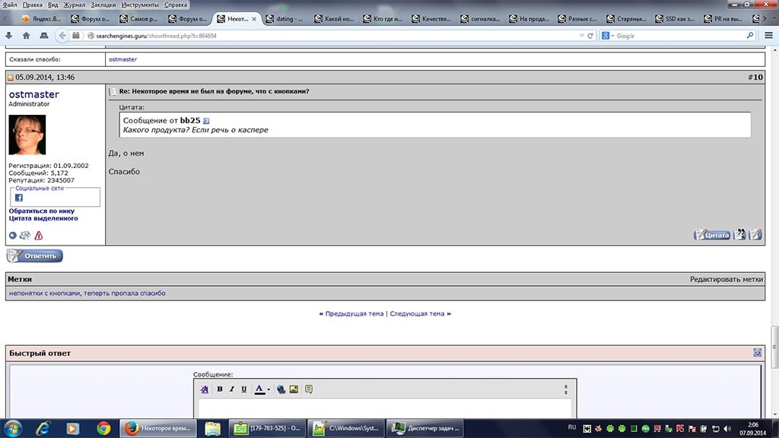Click the wrap quote tags icon
The width and height of the screenshot is (779, 438).
point(309,389)
